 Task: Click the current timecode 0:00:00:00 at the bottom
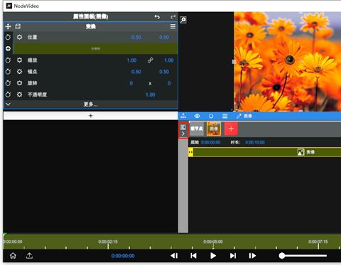point(123,256)
